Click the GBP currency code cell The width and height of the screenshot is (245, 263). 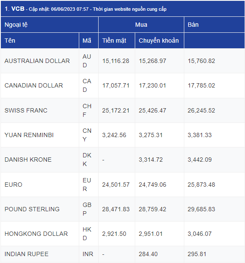point(89,209)
